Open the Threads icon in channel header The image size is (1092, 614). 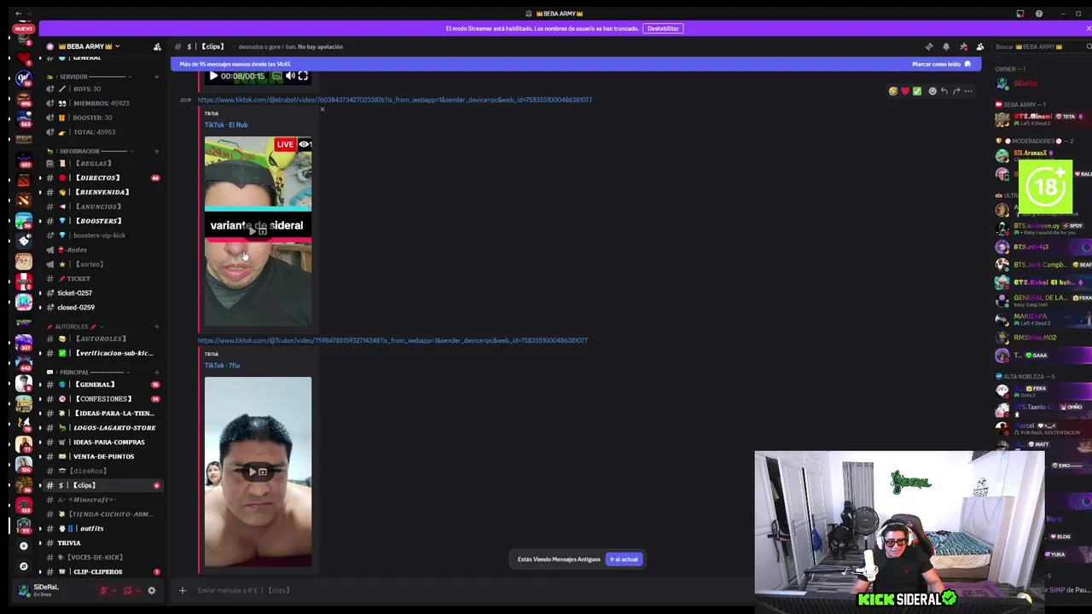[929, 47]
